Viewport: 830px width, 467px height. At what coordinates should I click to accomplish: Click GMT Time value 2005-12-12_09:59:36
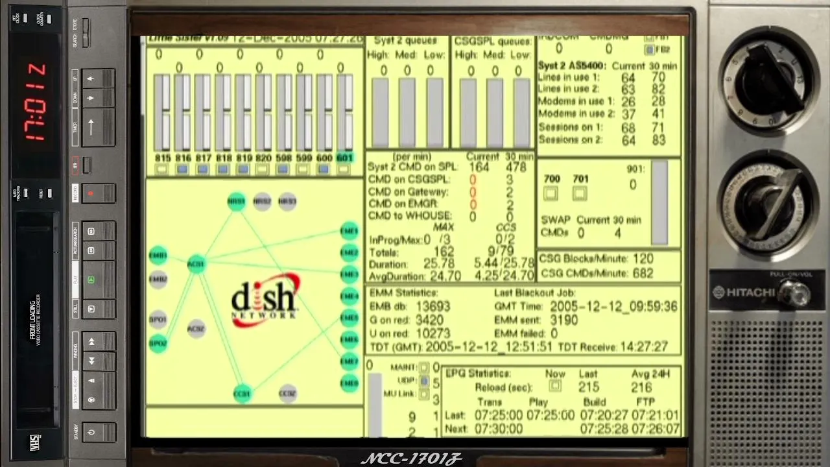pos(613,306)
